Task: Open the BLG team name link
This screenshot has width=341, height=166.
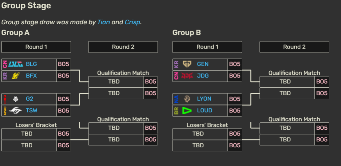Action: tap(31, 64)
